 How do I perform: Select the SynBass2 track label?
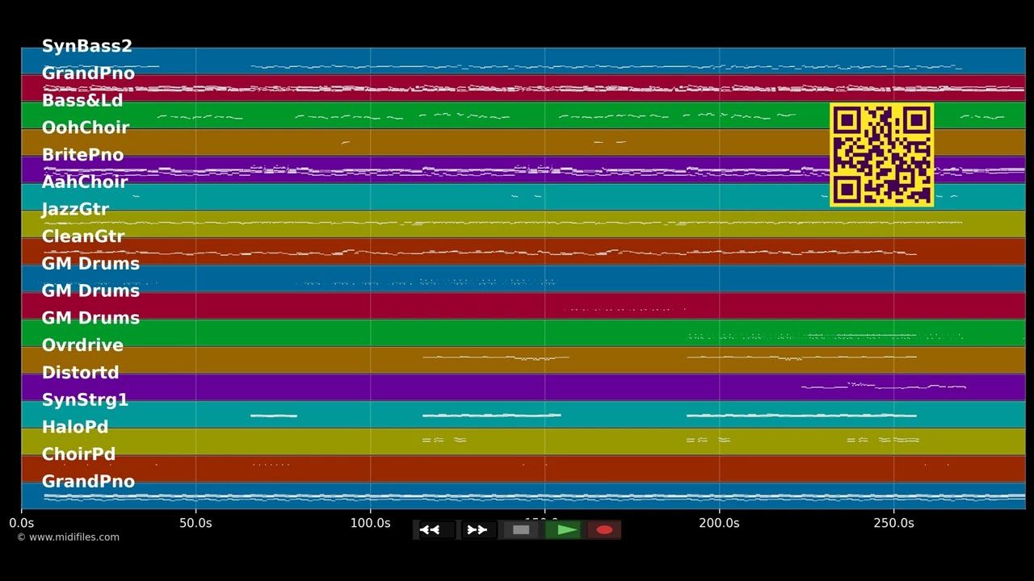pos(86,46)
